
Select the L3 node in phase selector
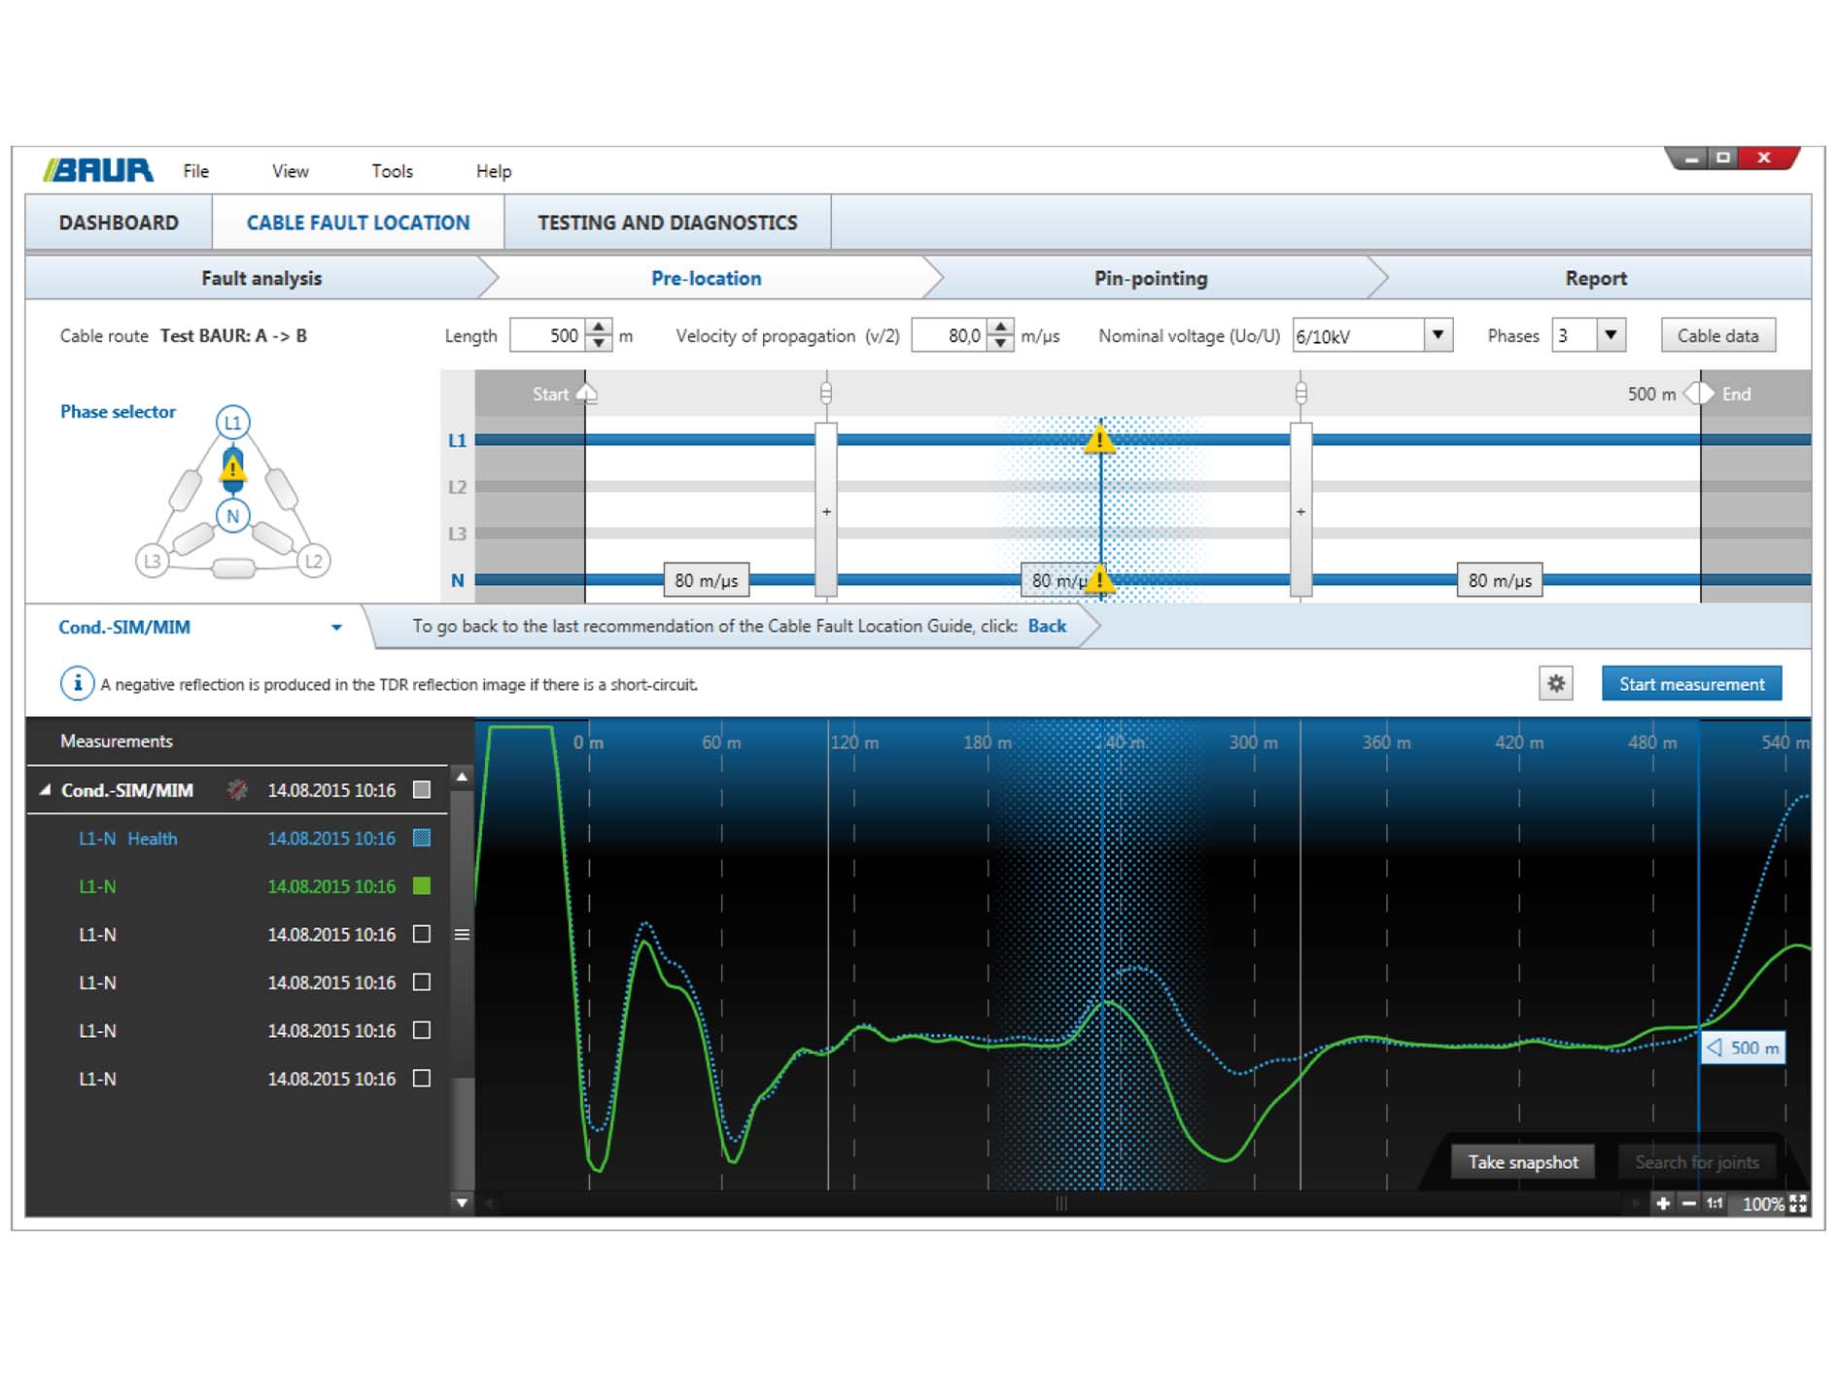152,561
